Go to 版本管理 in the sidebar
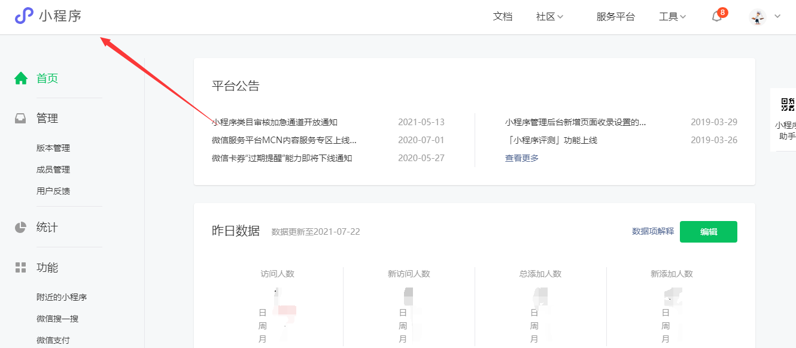Screen dimensions: 796x348 coord(53,148)
